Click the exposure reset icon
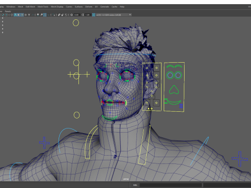The height and width of the screenshot is (188, 251). coord(72,15)
